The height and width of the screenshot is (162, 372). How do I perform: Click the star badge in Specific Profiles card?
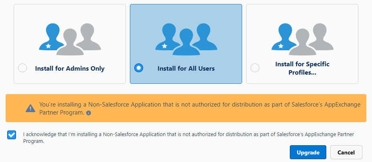[x=281, y=46]
